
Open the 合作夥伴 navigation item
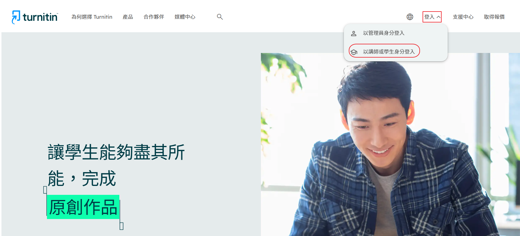tap(154, 17)
